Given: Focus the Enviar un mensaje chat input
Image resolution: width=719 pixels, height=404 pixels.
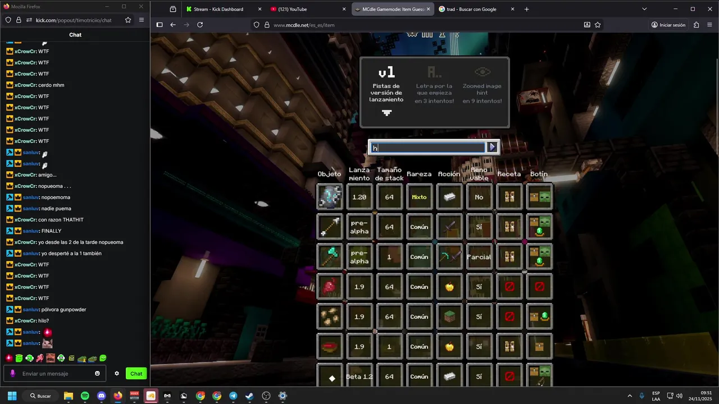Looking at the screenshot, I should point(55,374).
